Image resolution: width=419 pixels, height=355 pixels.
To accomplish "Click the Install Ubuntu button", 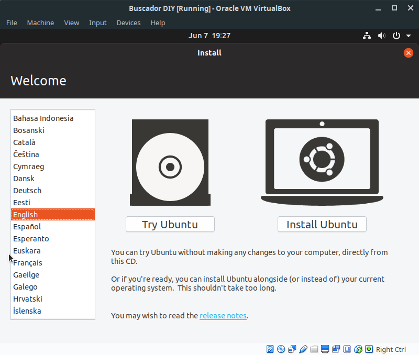I will click(x=322, y=225).
